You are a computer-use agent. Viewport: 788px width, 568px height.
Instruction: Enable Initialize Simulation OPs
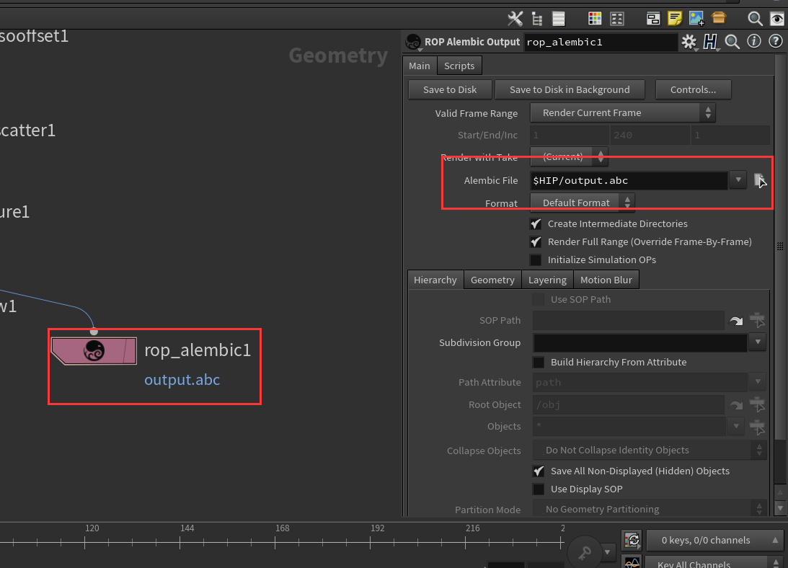pos(536,259)
